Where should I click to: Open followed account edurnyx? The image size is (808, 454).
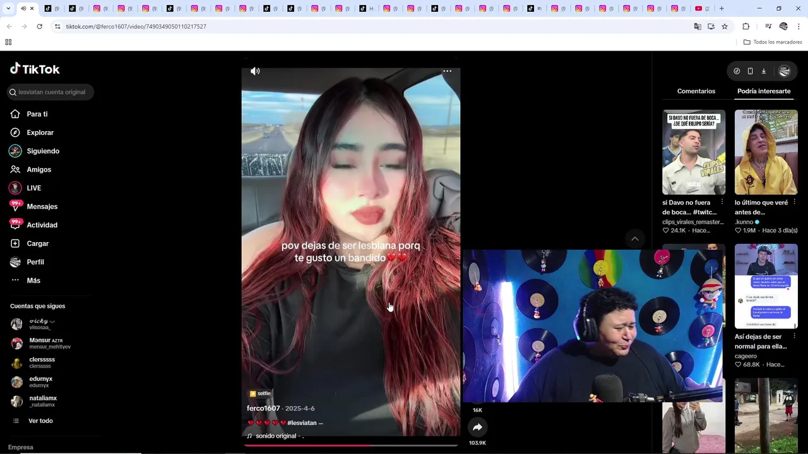click(x=32, y=382)
